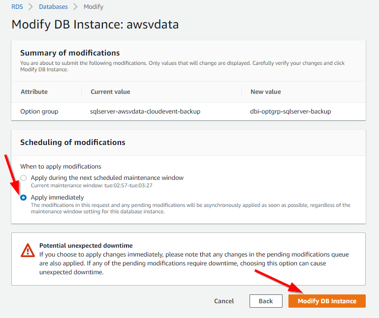Click the Scheduling of modifications heading
379x318 pixels.
(x=72, y=143)
